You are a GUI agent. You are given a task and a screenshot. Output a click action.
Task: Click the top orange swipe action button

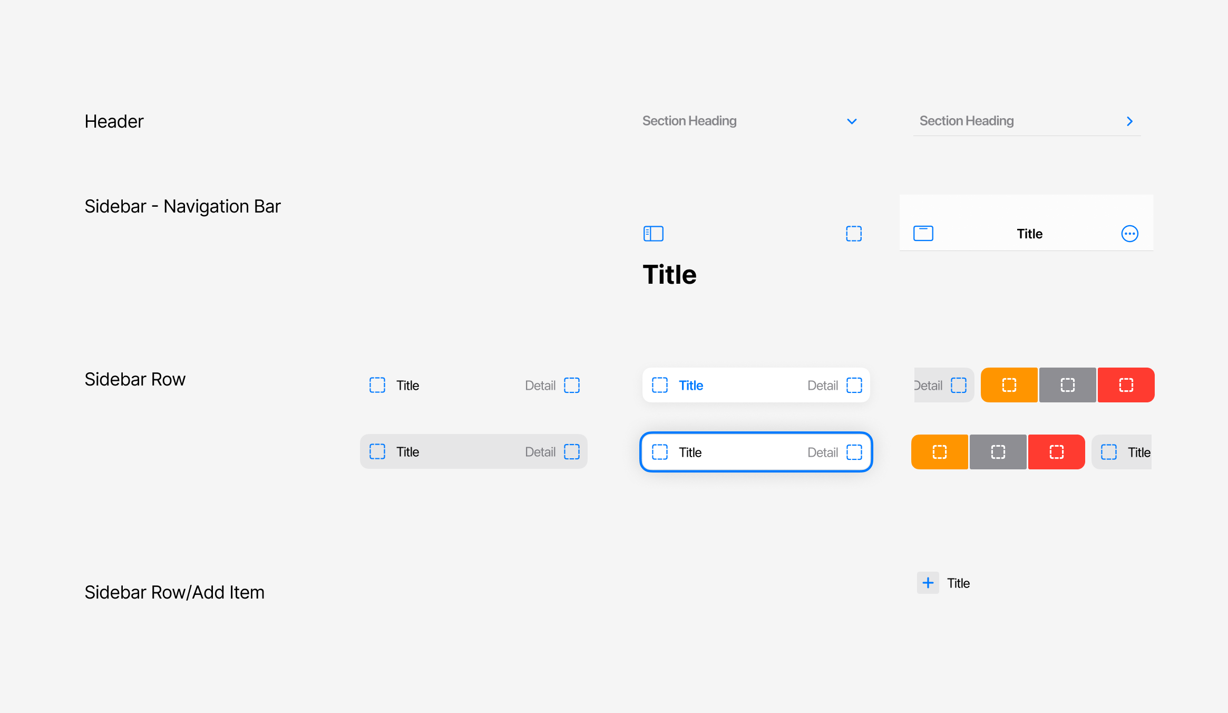(x=1009, y=385)
